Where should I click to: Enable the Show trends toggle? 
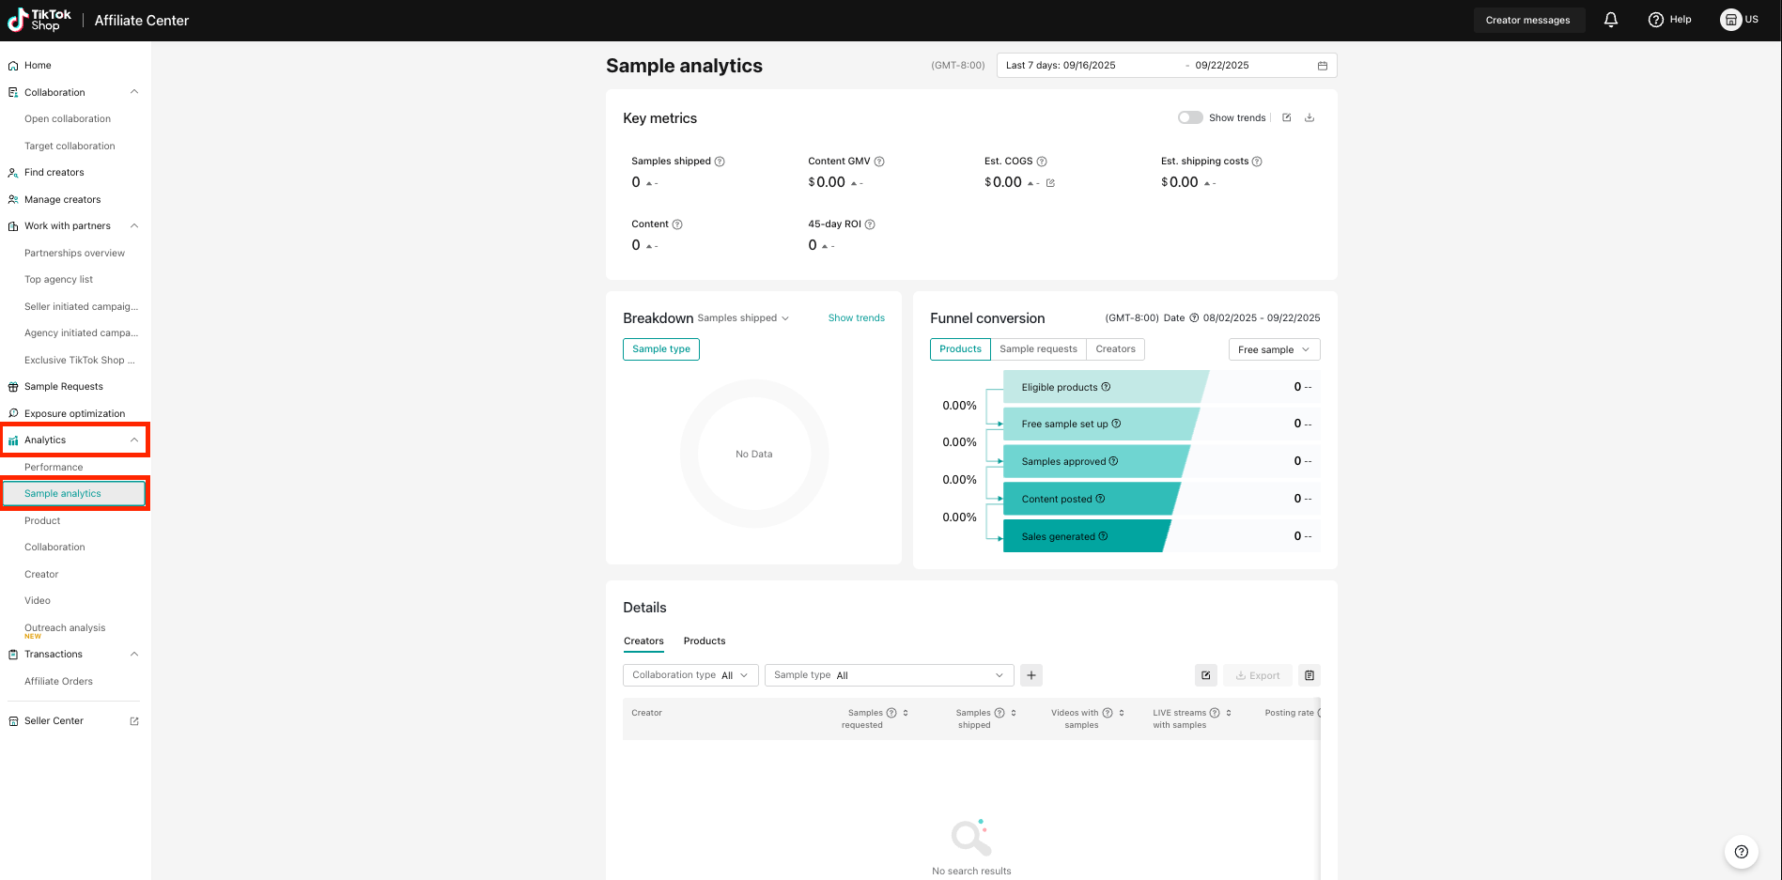pyautogui.click(x=1190, y=117)
